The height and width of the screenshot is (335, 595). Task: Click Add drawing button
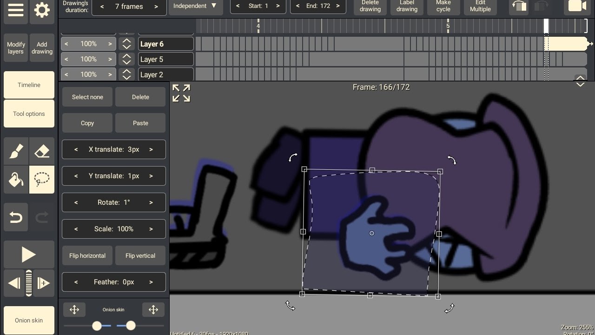click(x=42, y=48)
